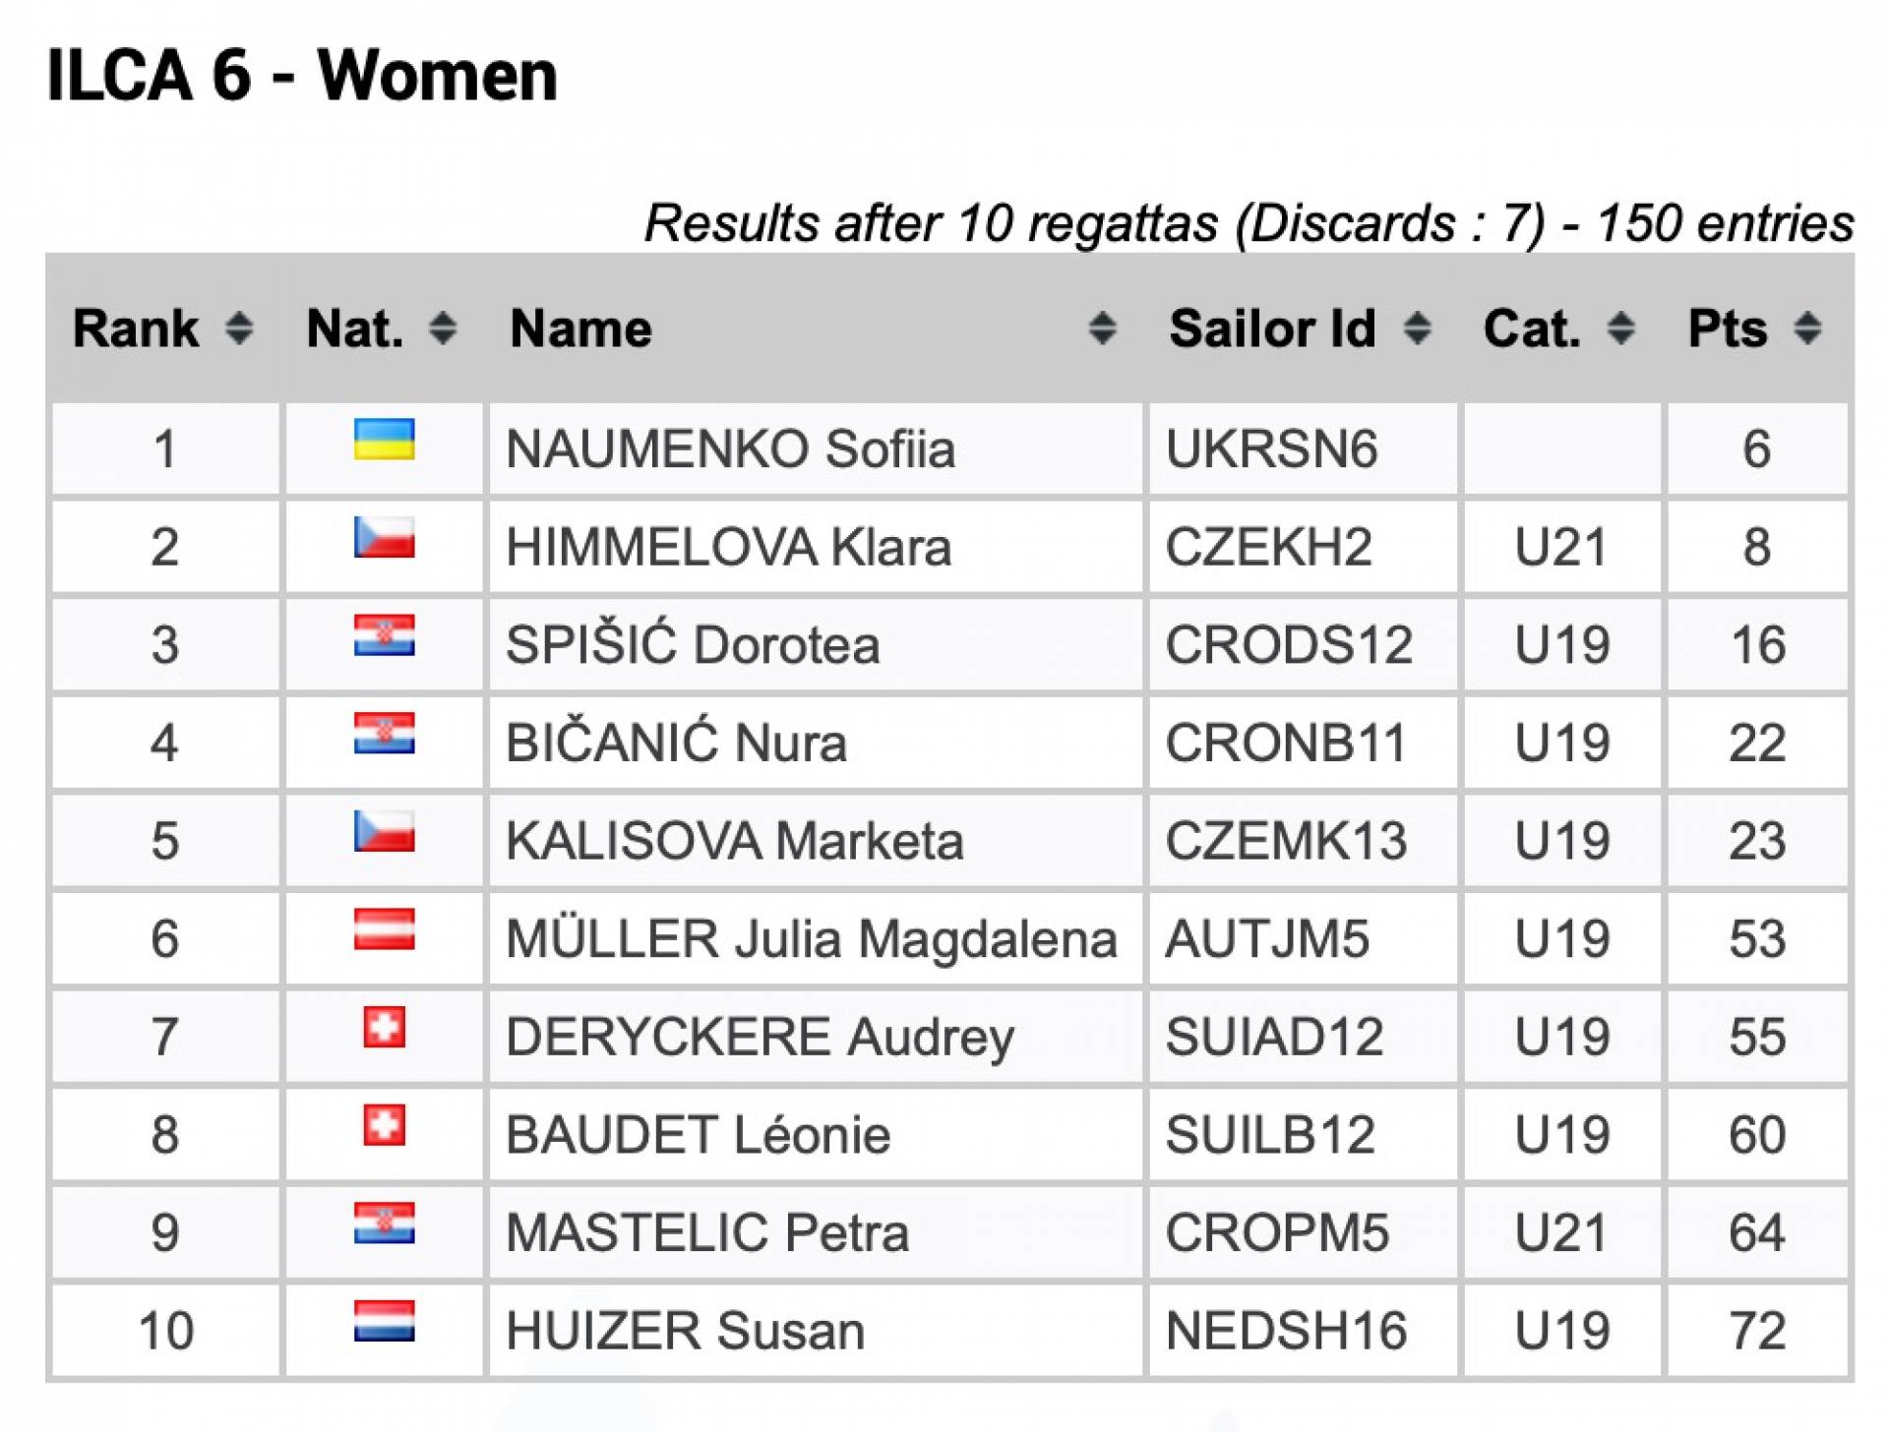
Task: Click the Cat. column sort arrows
Action: 1620,328
